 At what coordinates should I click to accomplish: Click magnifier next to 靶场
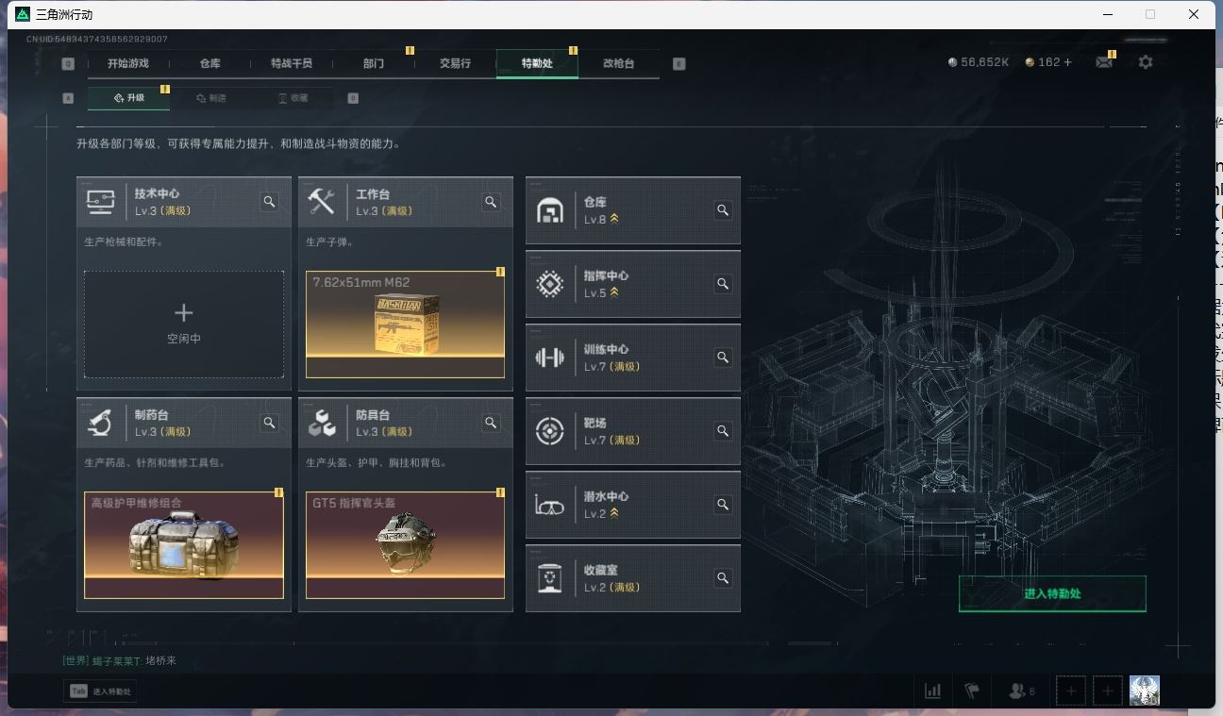pyautogui.click(x=723, y=431)
